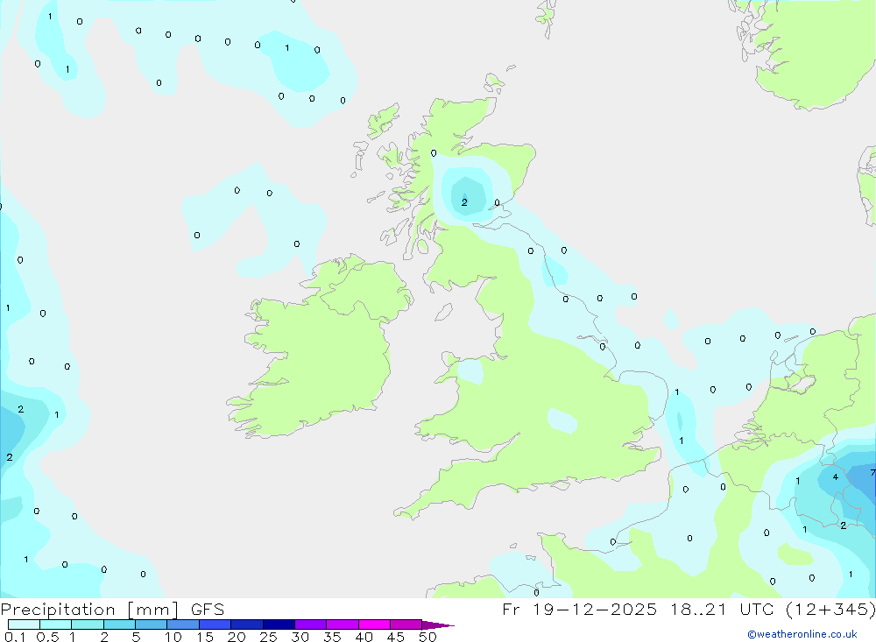Select the 2–5 mm legend color swatch
This screenshot has height=642, width=876.
(119, 624)
